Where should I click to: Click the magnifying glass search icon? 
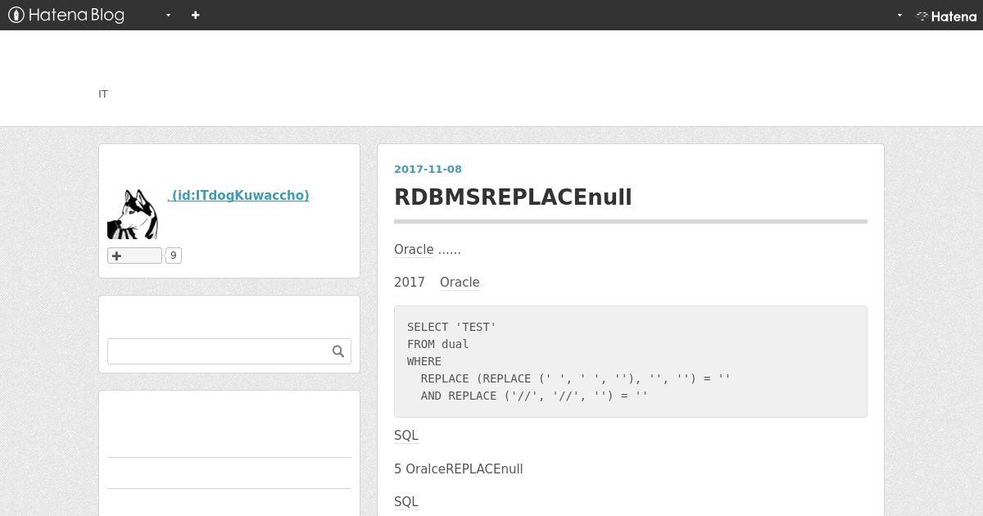(x=338, y=351)
